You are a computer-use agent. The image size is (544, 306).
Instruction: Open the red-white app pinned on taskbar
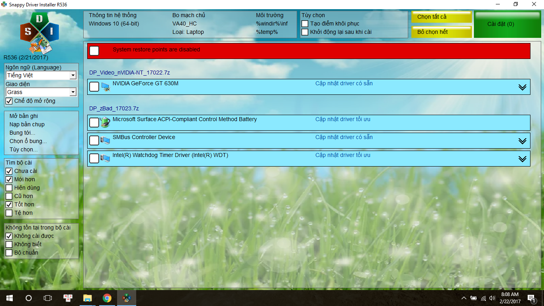coord(68,298)
